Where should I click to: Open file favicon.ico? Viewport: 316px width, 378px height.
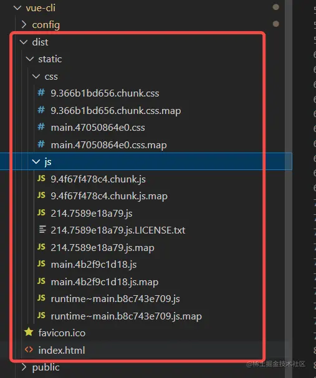(62, 333)
